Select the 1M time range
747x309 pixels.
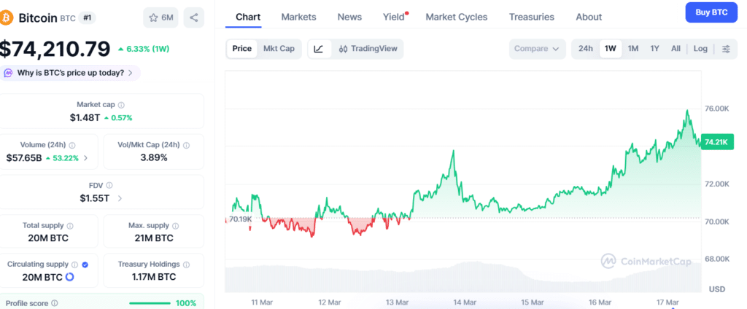point(632,49)
